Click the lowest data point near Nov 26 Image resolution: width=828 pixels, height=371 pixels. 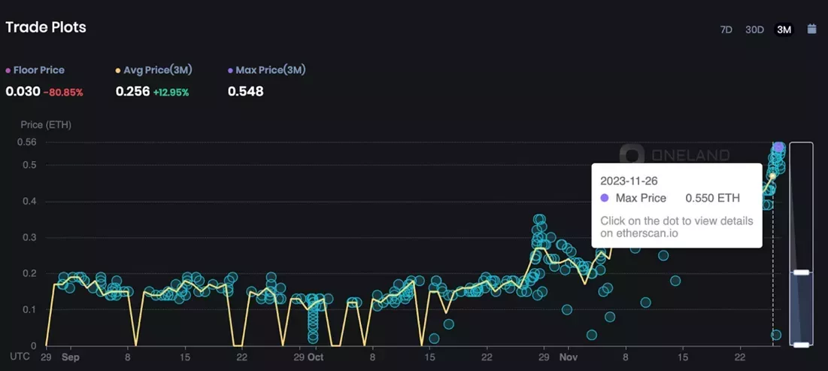(x=775, y=335)
